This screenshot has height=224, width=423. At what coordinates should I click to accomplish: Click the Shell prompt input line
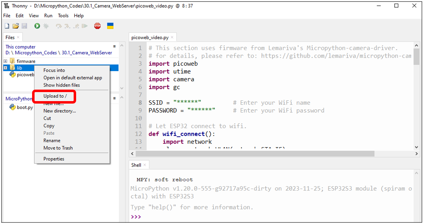[x=271, y=217]
